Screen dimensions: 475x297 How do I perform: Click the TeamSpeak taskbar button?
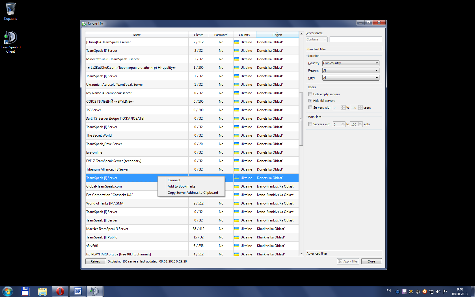pos(95,291)
